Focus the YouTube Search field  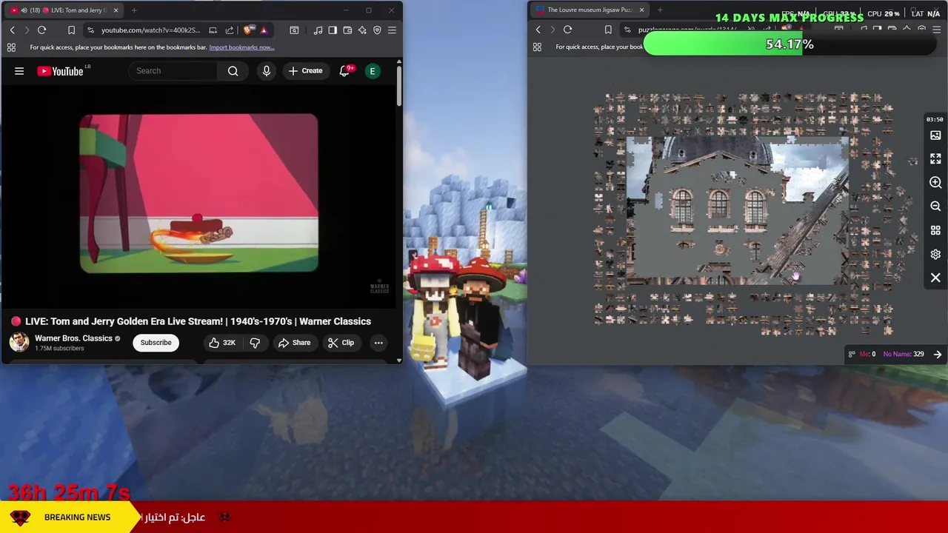click(175, 71)
